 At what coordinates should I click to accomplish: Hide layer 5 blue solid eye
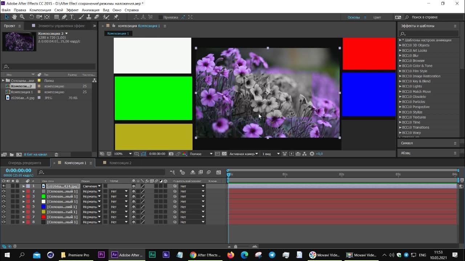pyautogui.click(x=4, y=207)
